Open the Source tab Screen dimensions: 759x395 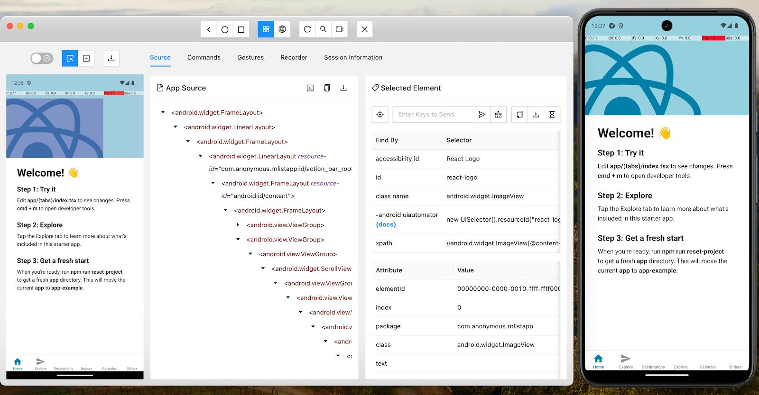click(x=160, y=57)
